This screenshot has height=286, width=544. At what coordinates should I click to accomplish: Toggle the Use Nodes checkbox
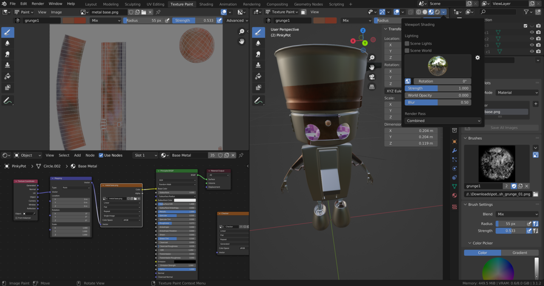pos(101,155)
